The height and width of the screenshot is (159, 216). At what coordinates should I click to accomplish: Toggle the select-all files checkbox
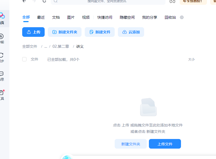coord(24,59)
